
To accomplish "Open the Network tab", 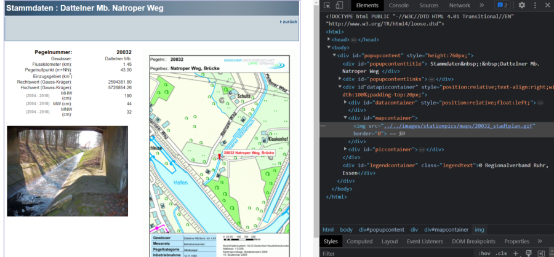I will pyautogui.click(x=459, y=5).
